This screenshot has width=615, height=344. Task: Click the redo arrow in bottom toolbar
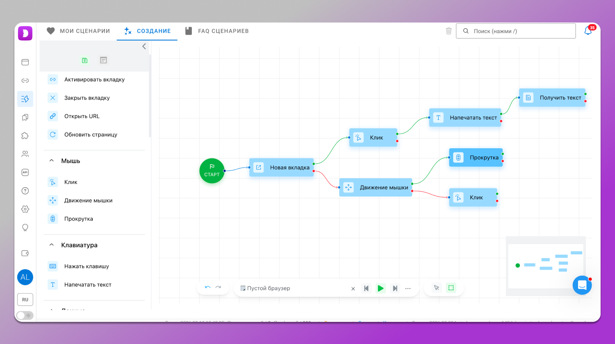[218, 287]
